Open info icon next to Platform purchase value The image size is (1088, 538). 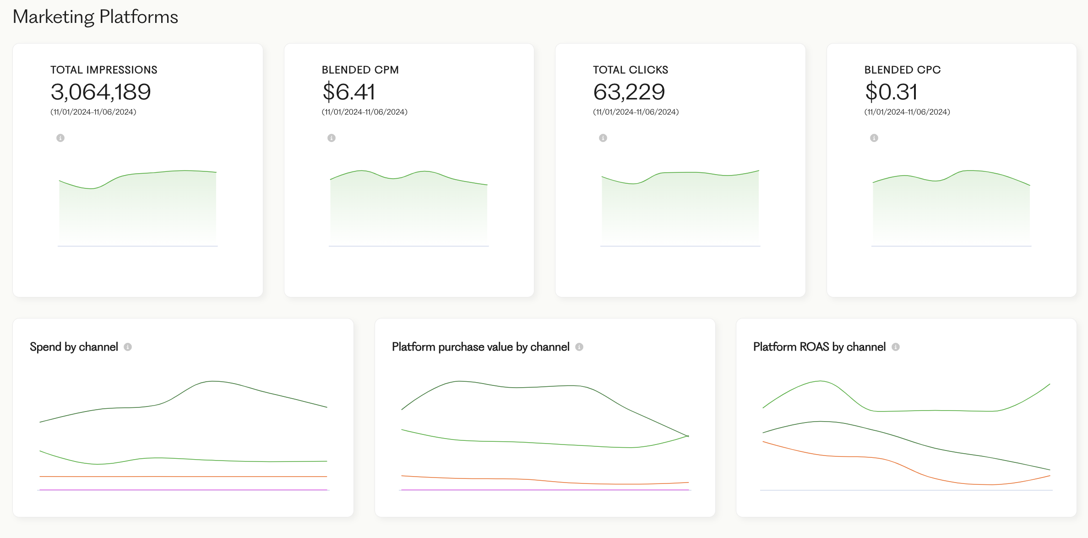579,347
